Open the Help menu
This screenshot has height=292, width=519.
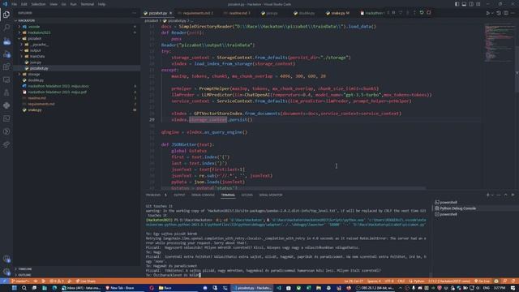pyautogui.click(x=101, y=4)
